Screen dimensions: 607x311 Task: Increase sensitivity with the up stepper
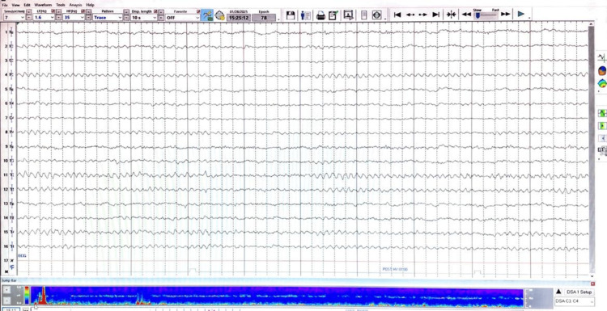(28, 11)
